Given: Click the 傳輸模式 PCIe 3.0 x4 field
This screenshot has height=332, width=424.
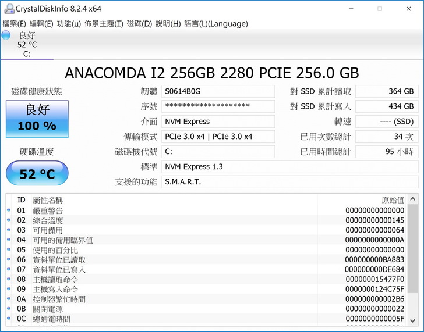Looking at the screenshot, I should point(218,137).
